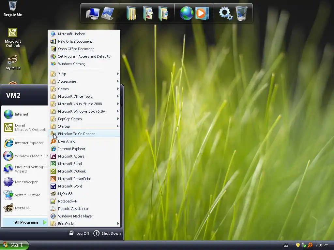This screenshot has height=250, width=334.
Task: Launch Microsoft PowerPoint
Action: click(x=84, y=179)
